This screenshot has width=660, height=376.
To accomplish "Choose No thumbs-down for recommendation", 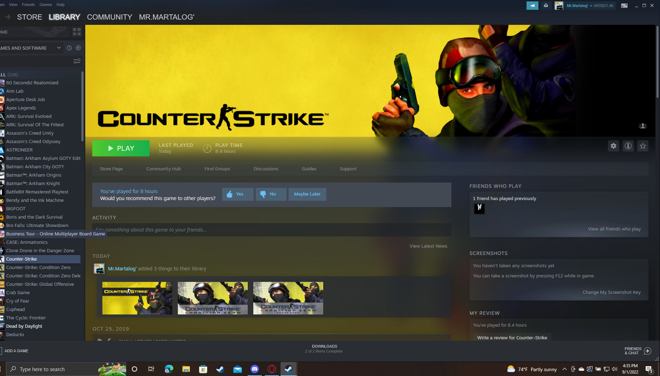I will pyautogui.click(x=271, y=194).
